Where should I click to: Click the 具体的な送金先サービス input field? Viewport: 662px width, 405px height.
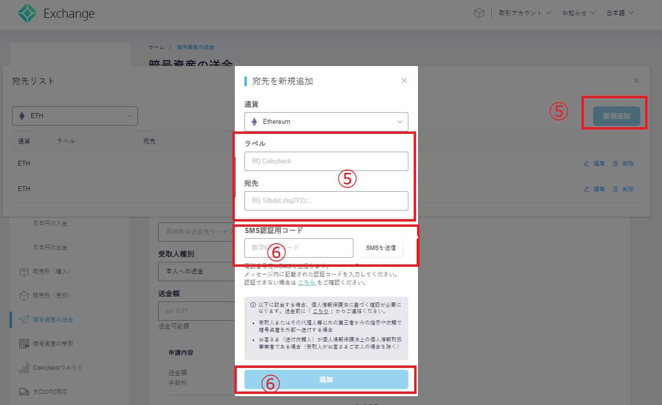[196, 232]
